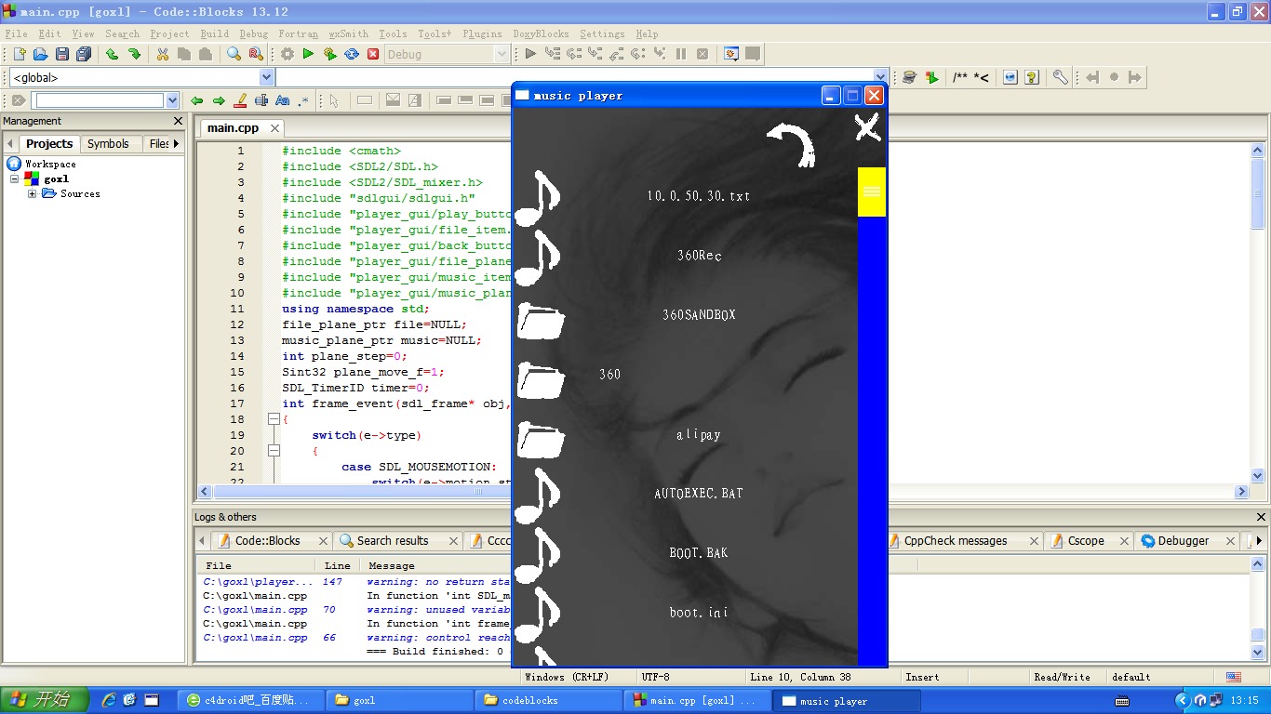Click the Save file floppy icon

[x=62, y=55]
